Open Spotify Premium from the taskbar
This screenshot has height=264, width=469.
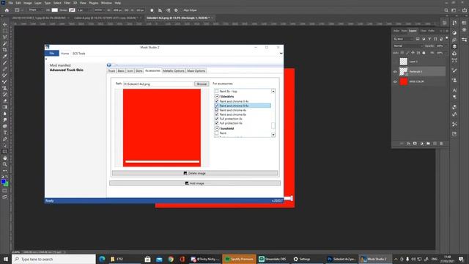pos(240,259)
